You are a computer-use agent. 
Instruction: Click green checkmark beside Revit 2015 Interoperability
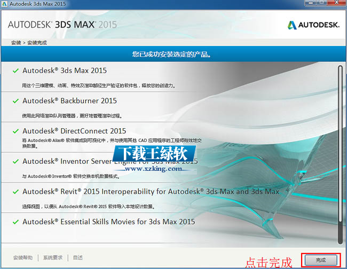(15, 192)
